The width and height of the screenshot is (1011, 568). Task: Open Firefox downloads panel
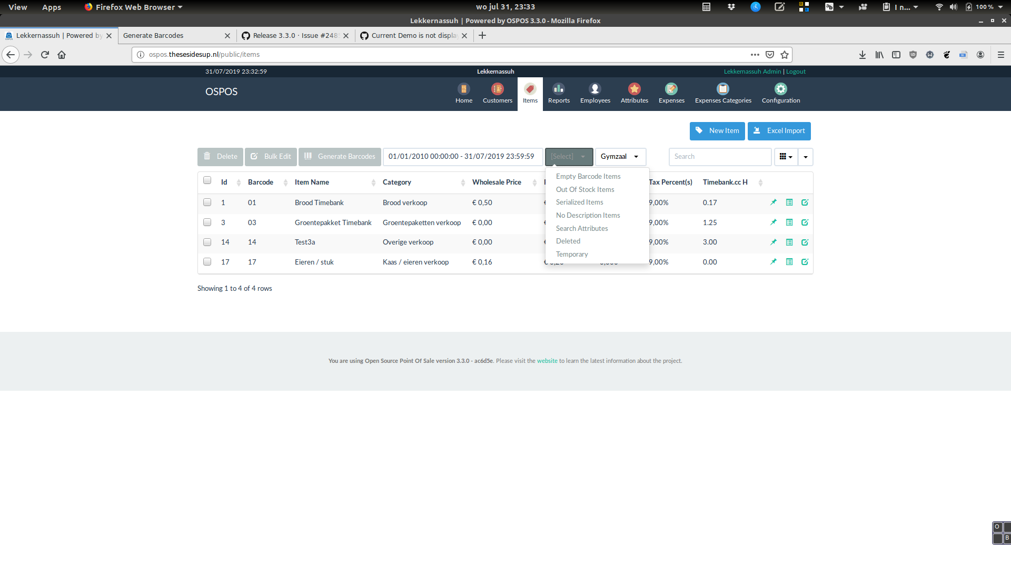coord(863,54)
